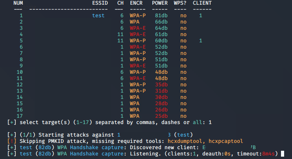Click the NUM column header
292x159 pixels.
pos(18,3)
